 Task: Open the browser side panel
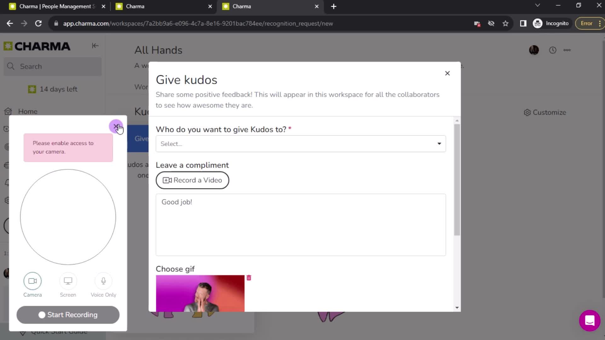(523, 23)
